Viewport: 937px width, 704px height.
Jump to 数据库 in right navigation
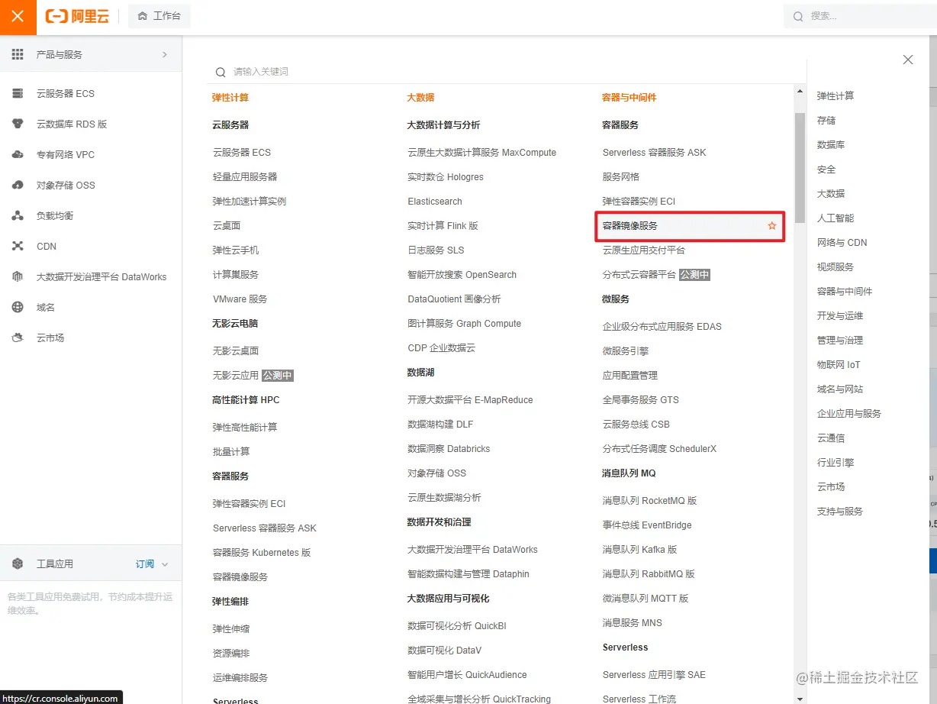click(831, 145)
